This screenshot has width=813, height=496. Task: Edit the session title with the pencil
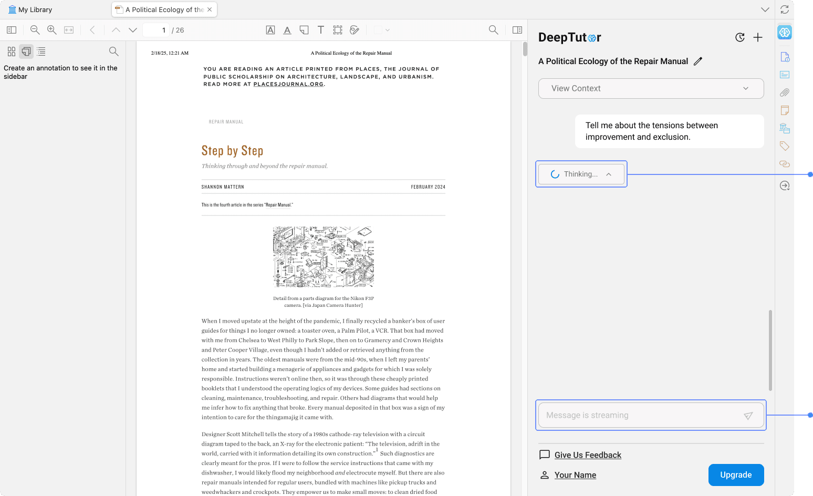coord(698,61)
